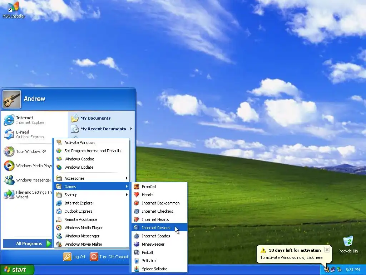Click the pinned Windows Media Player icon

tap(9, 166)
